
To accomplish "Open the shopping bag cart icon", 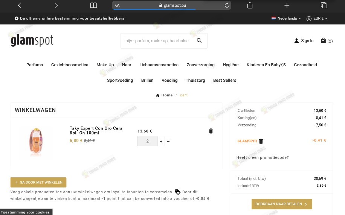I will pyautogui.click(x=323, y=41).
